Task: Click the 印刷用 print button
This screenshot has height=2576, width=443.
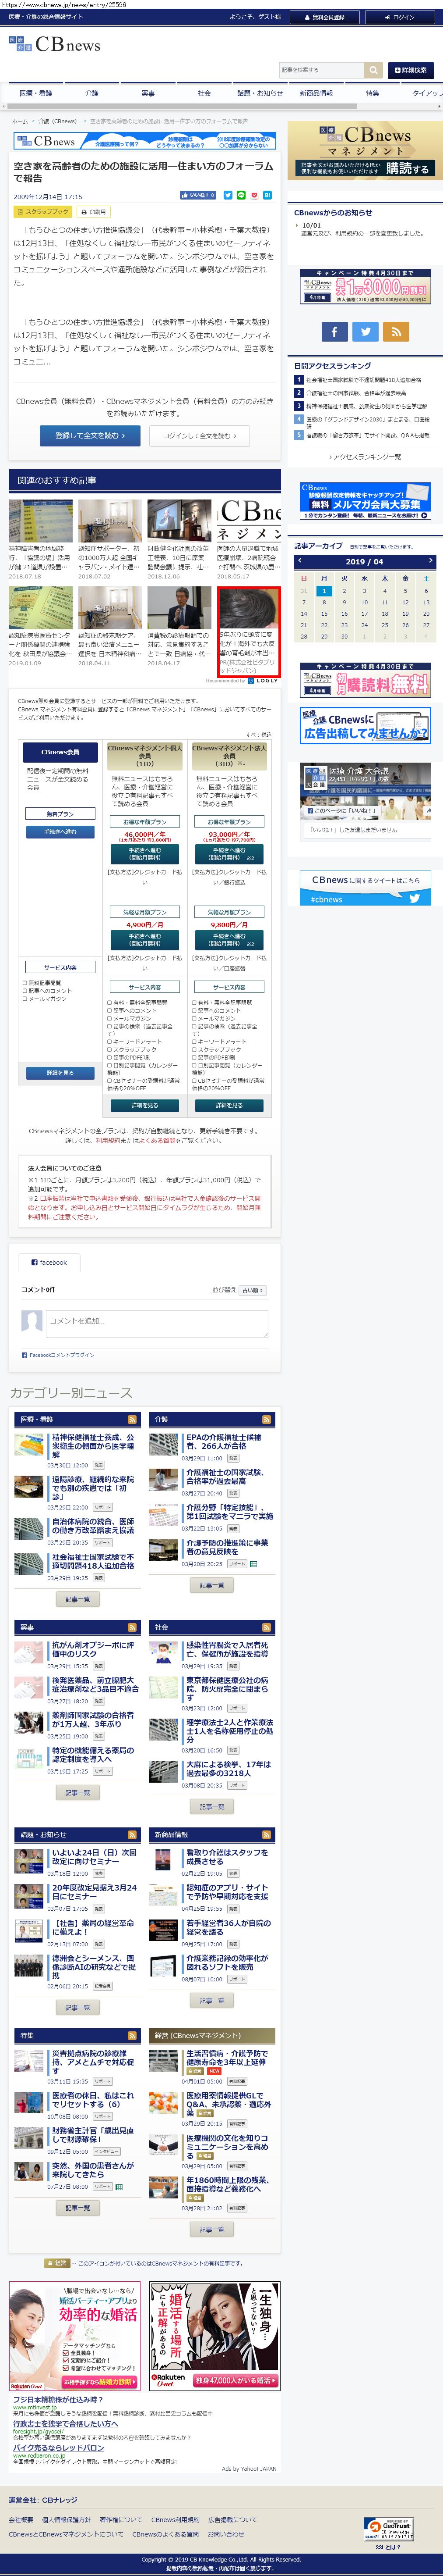Action: (x=94, y=212)
